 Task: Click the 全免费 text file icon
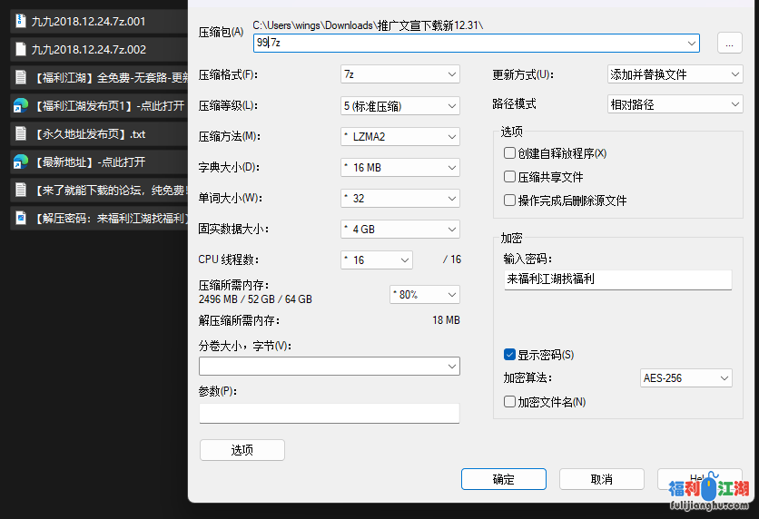point(20,77)
